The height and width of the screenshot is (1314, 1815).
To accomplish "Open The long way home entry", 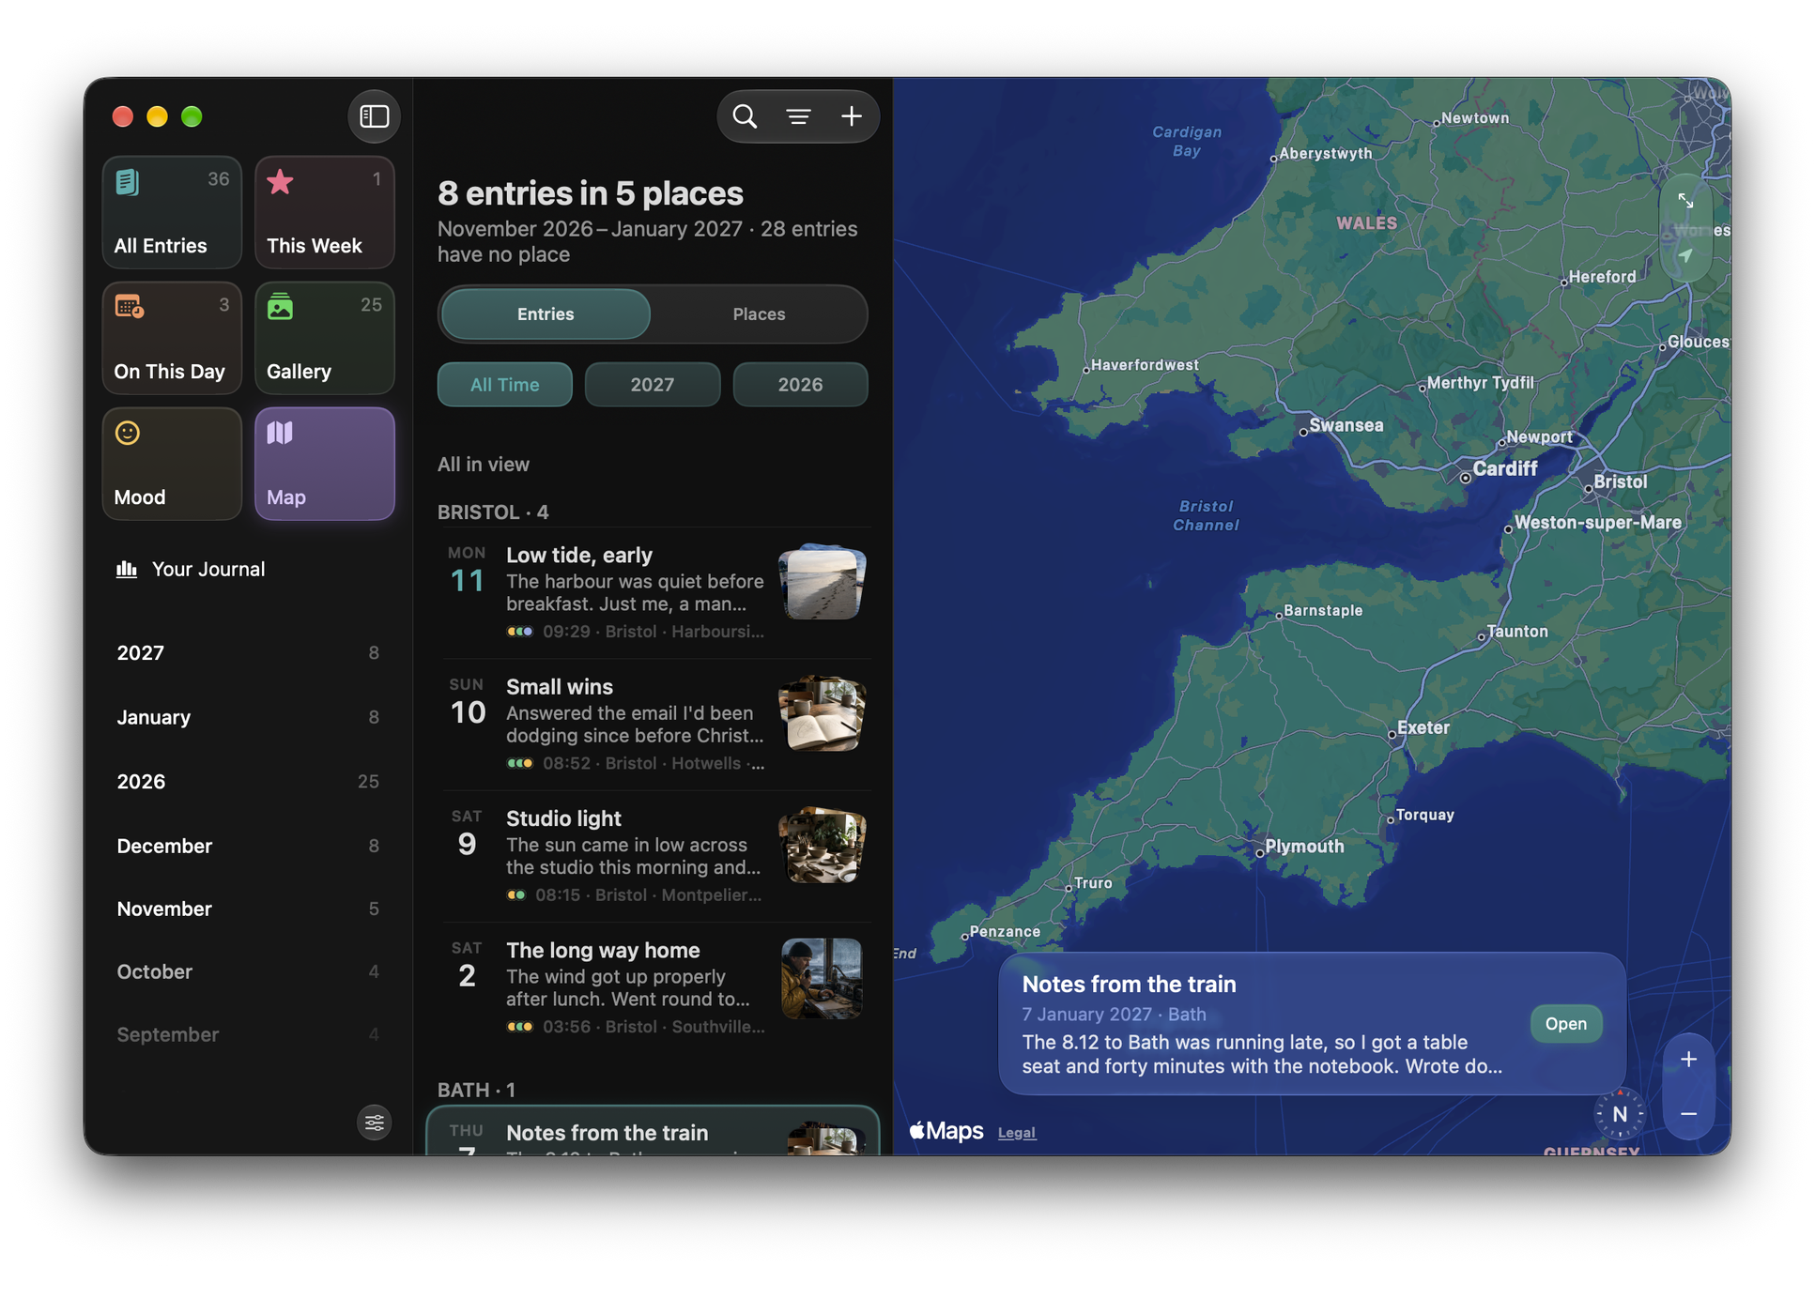I will (654, 986).
